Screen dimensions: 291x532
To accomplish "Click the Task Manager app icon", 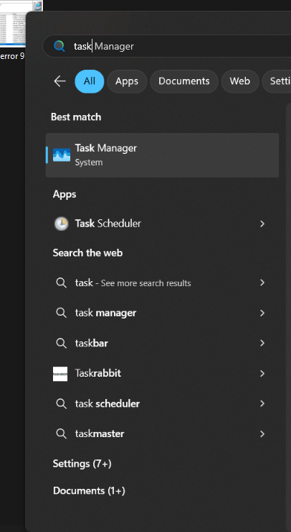I will coord(62,155).
